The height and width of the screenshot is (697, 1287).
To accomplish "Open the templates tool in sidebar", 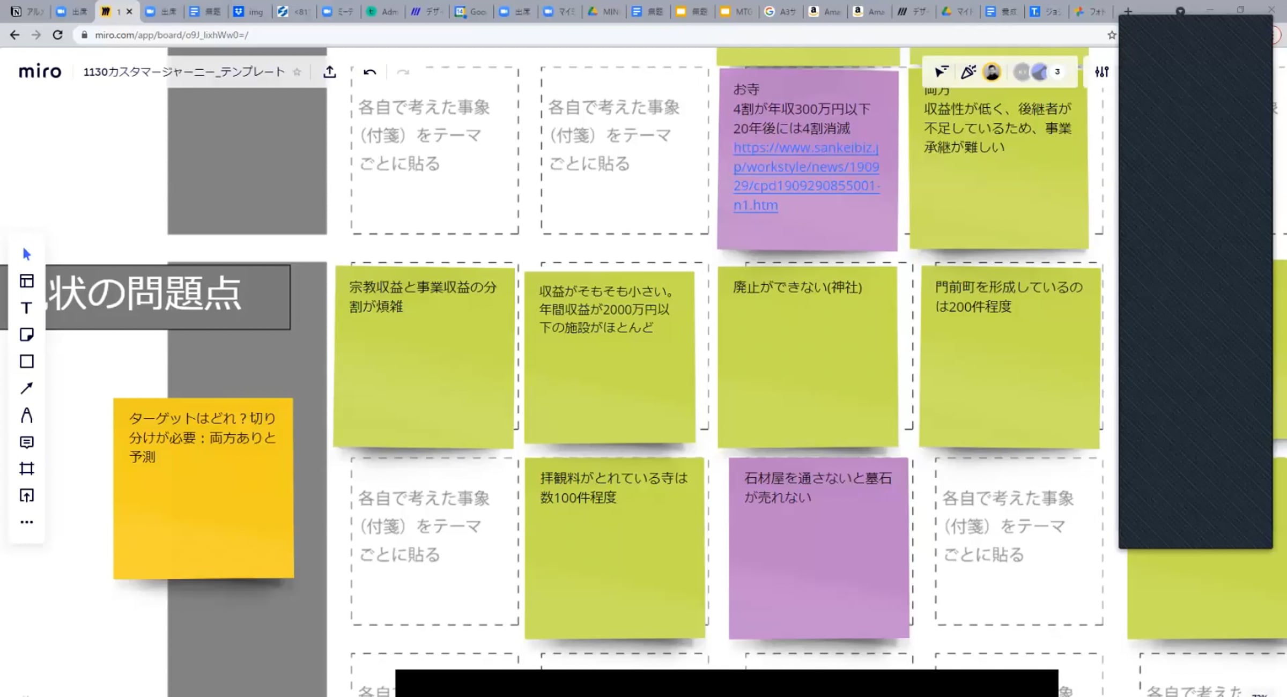I will 27,281.
